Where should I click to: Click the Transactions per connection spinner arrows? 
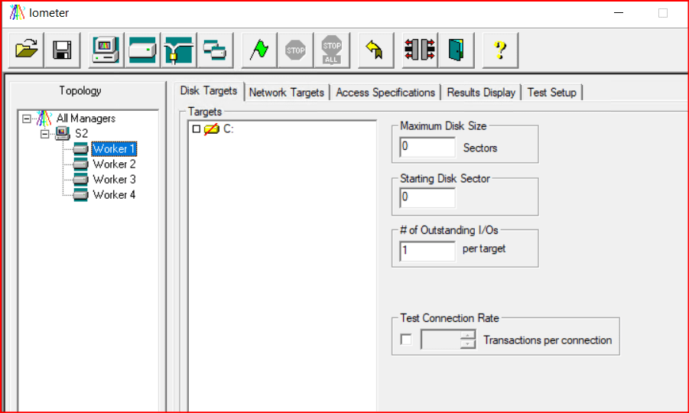pyautogui.click(x=468, y=340)
